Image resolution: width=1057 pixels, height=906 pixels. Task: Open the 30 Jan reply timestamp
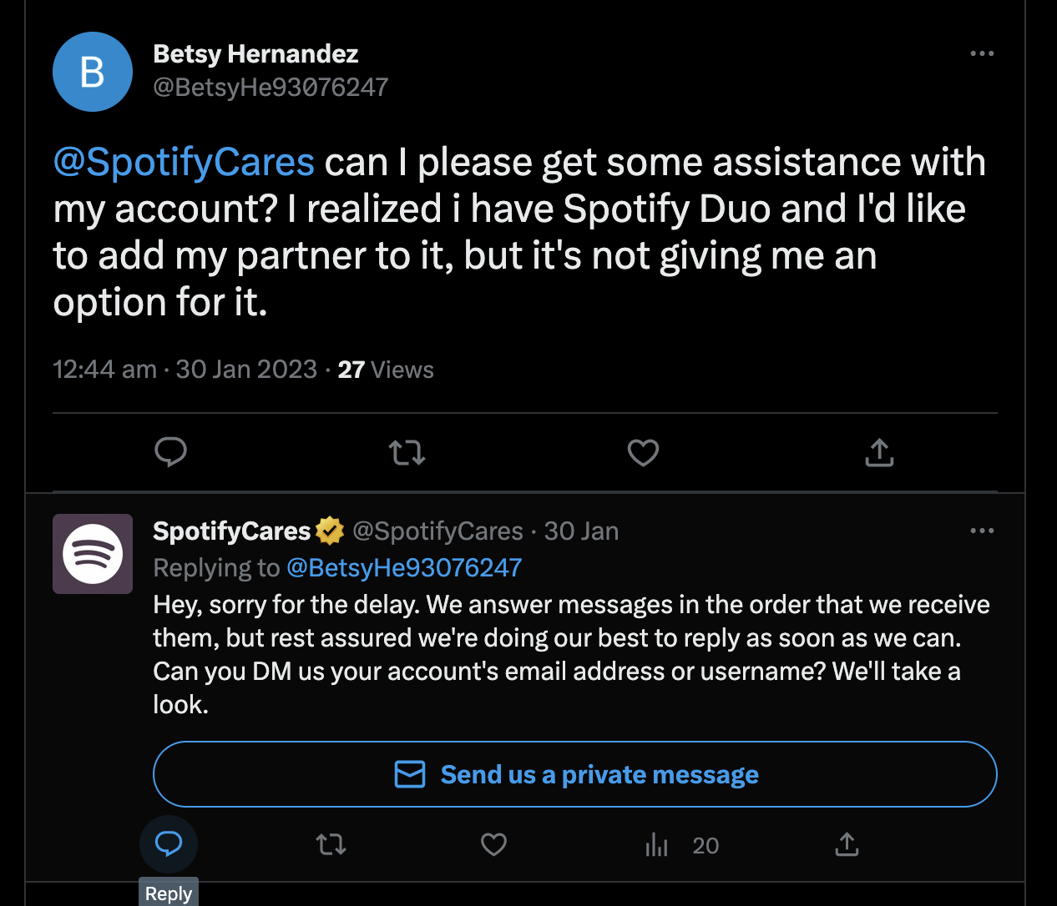point(581,531)
